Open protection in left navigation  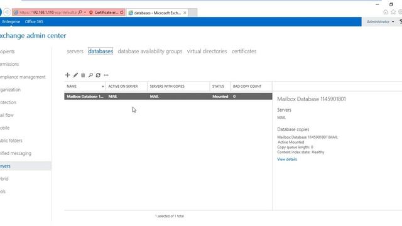(x=8, y=102)
